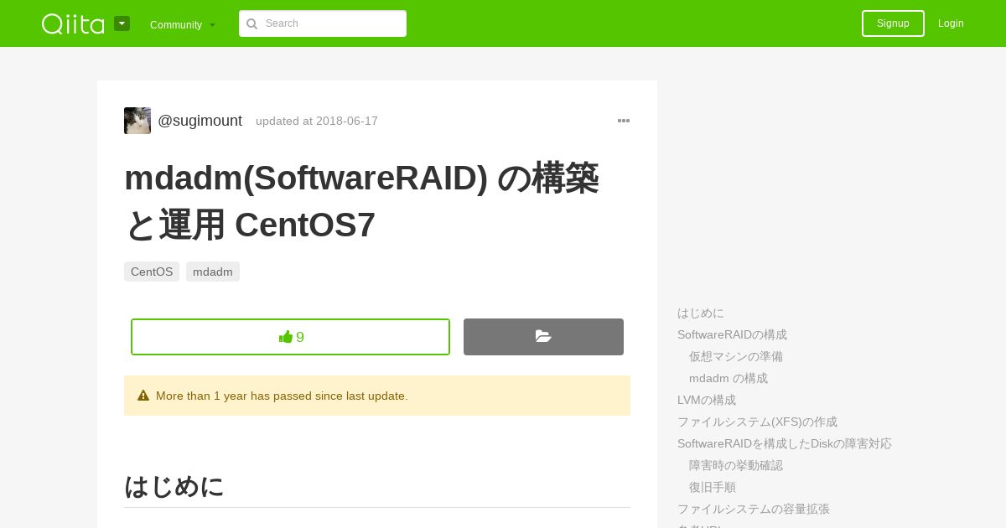Open the author avatar of sugimount
The image size is (1006, 528).
pos(137,121)
